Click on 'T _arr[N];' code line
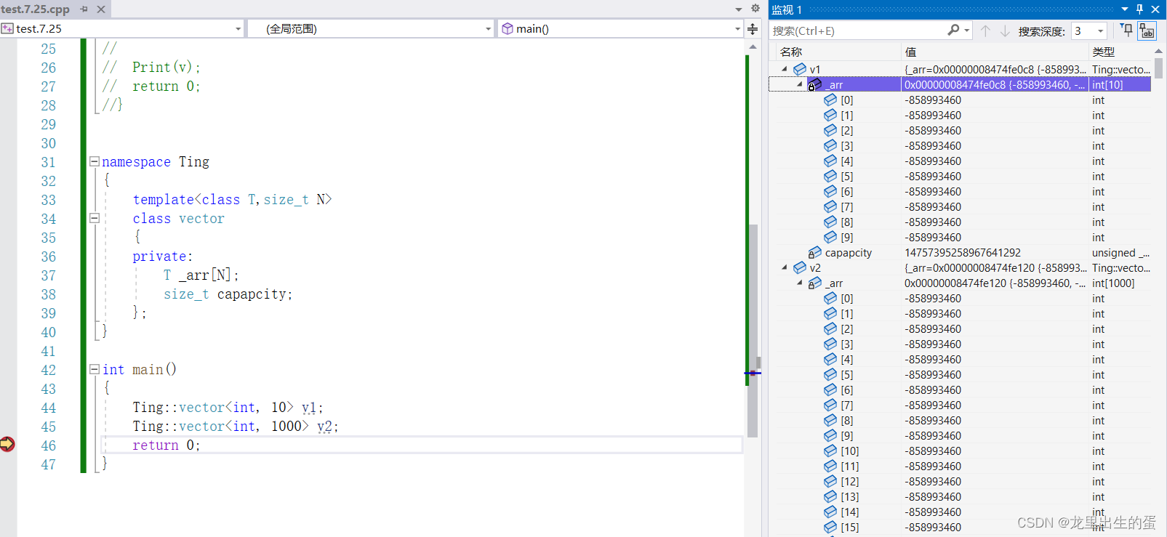This screenshot has width=1167, height=537. (201, 275)
